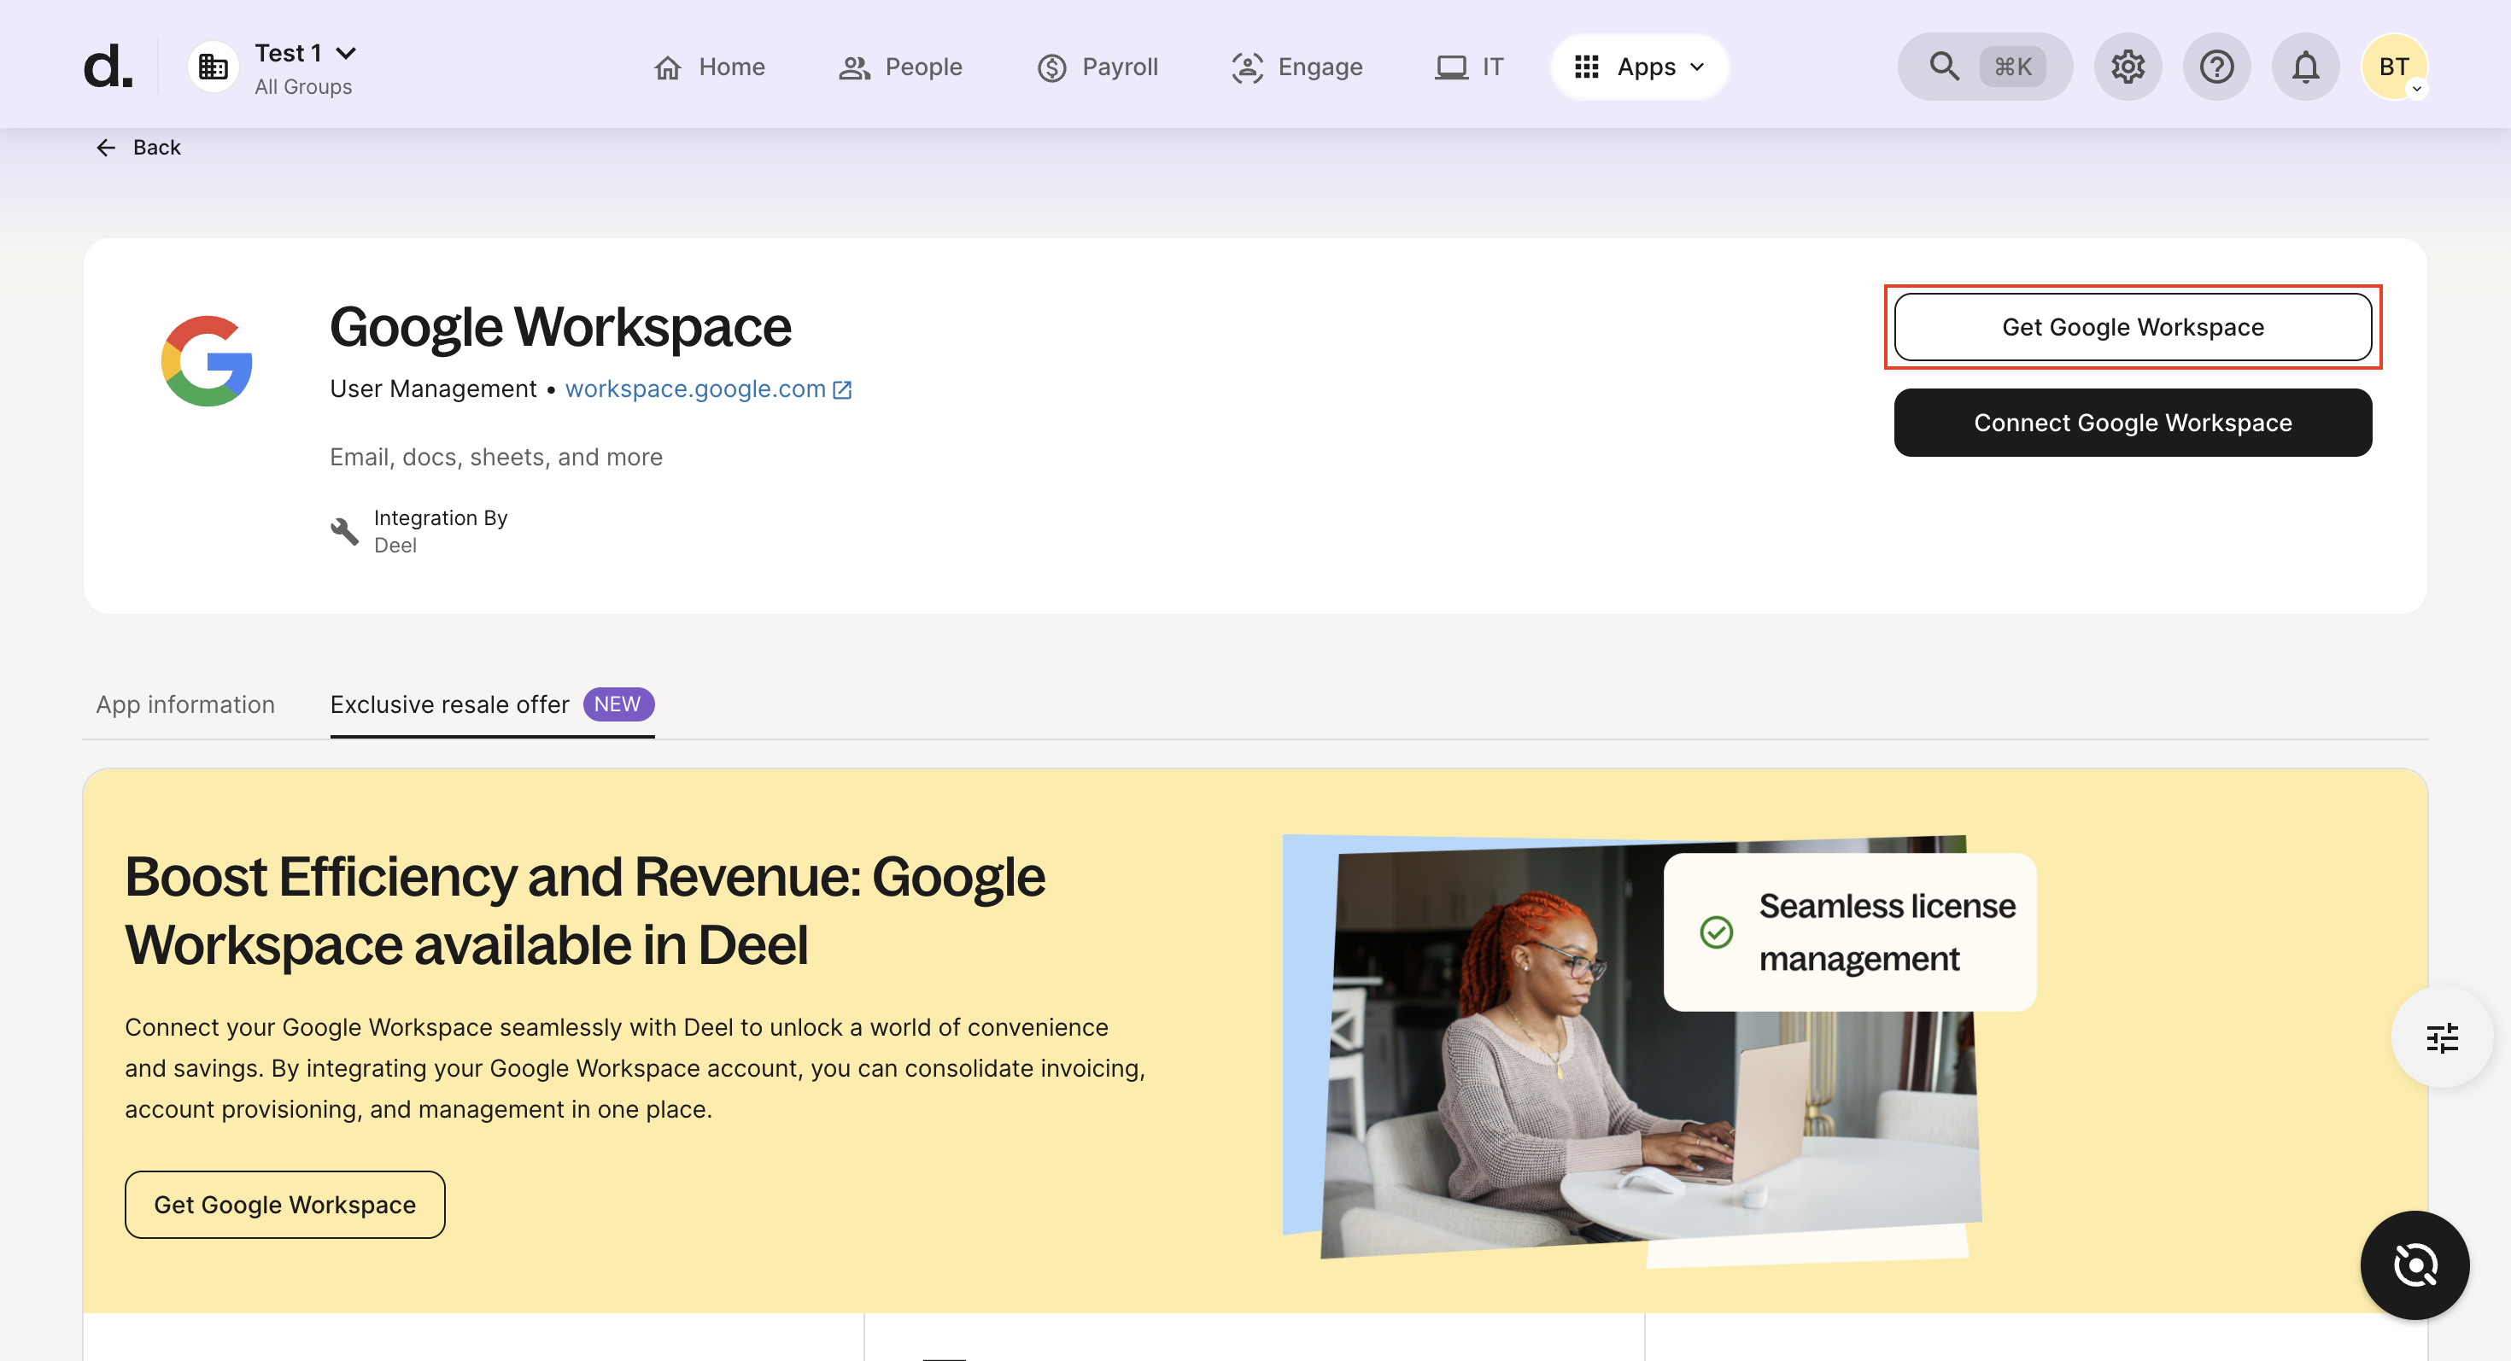
Task: Click 'User Management' category text
Action: coord(433,388)
